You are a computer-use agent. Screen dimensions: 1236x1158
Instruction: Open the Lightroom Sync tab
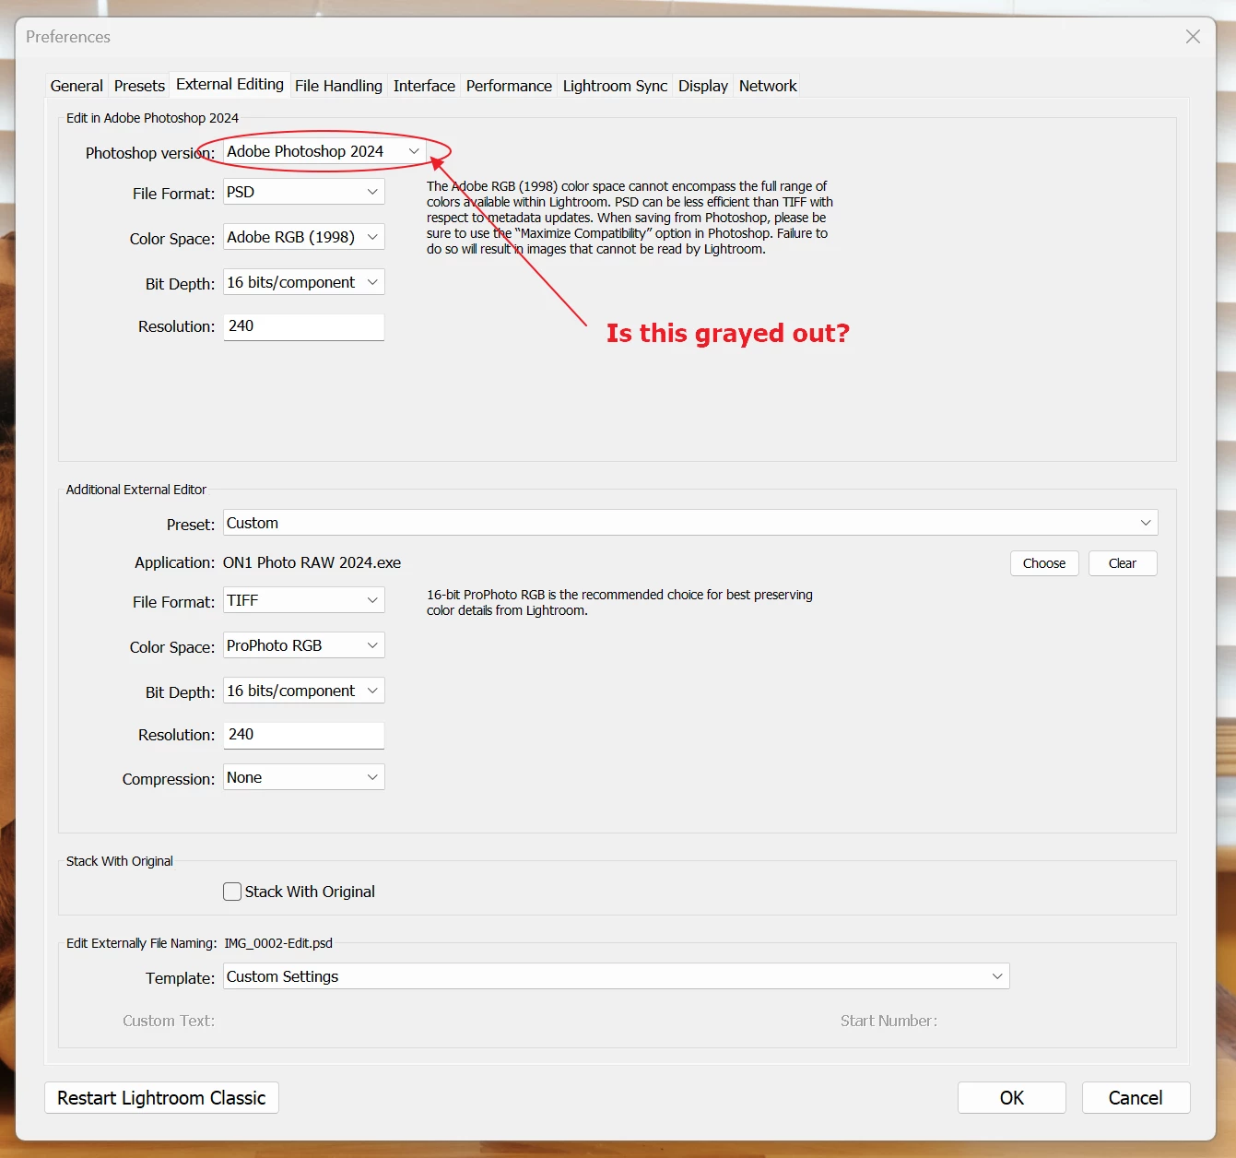pos(615,86)
